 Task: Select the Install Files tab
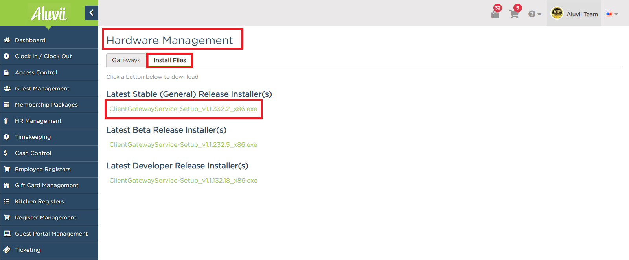pyautogui.click(x=170, y=60)
